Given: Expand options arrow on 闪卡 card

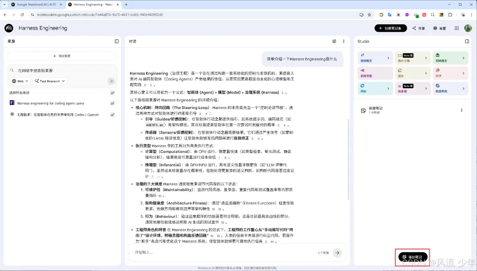Looking at the screenshot, I should coord(463,73).
